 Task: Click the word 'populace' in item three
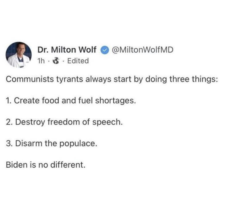pos(78,144)
